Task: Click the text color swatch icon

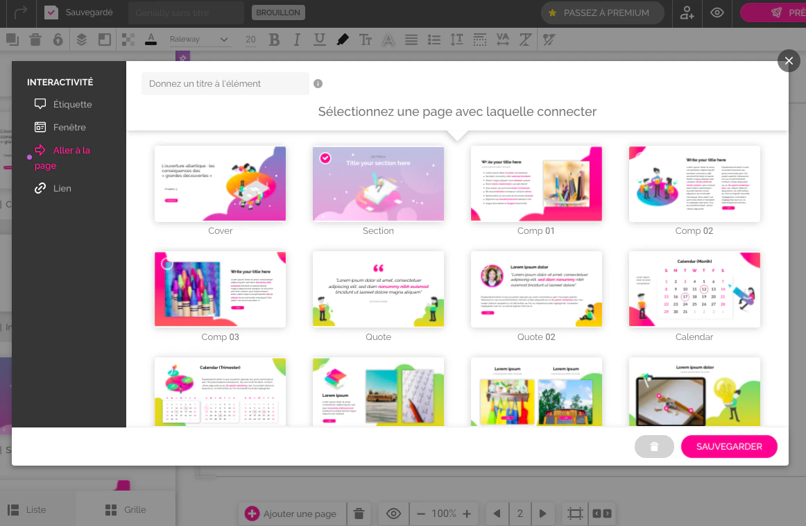Action: click(151, 40)
